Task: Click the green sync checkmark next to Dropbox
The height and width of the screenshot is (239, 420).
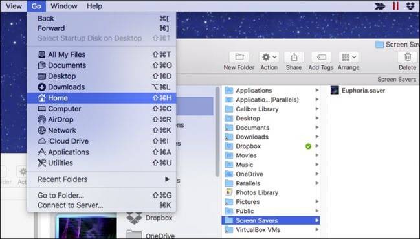Action: click(x=308, y=146)
